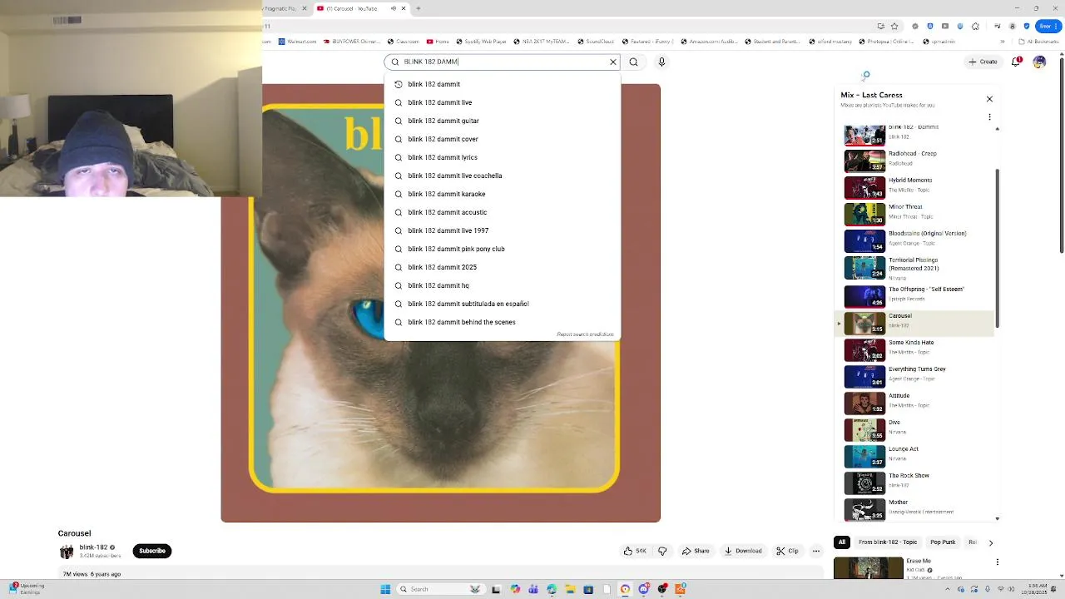Play Some Kinda Hate from the mix

click(915, 349)
